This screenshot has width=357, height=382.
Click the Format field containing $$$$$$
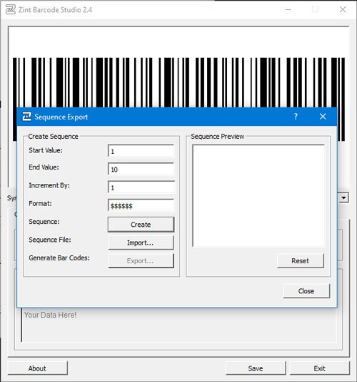tap(141, 205)
